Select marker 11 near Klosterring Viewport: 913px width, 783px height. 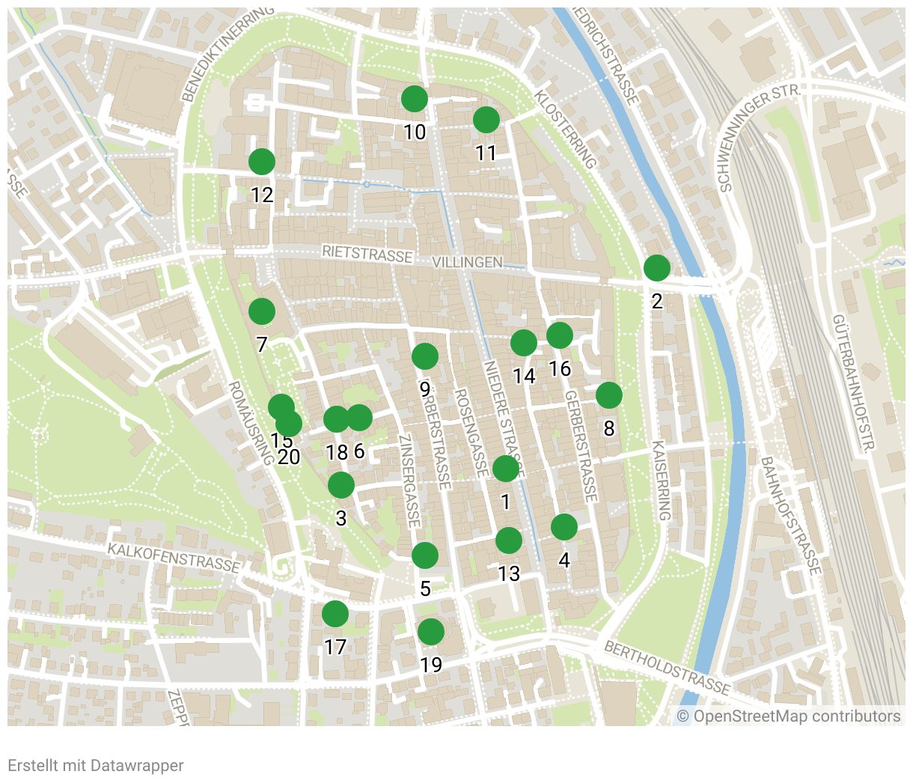[x=486, y=119]
